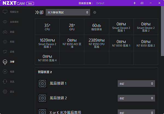Image resolution: width=164 pixels, height=114 pixels.
Task: Click the fan icon for 風扇接頭 1
Action: tap(42, 83)
